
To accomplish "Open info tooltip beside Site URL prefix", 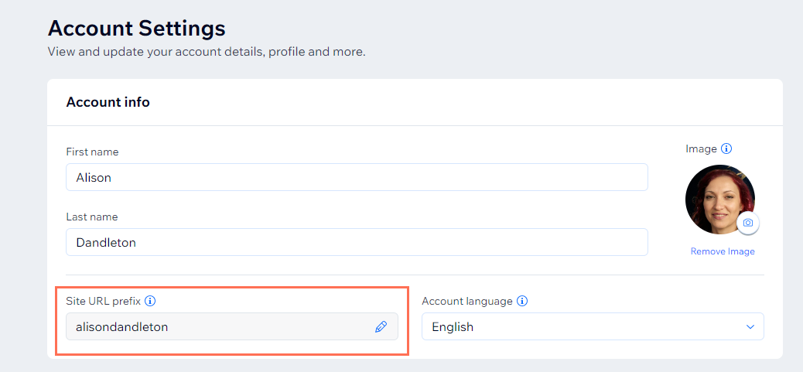I will tap(151, 301).
